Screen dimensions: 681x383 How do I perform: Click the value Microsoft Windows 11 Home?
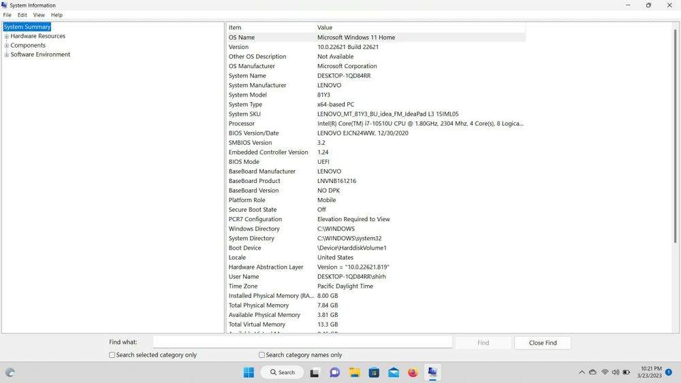point(356,37)
